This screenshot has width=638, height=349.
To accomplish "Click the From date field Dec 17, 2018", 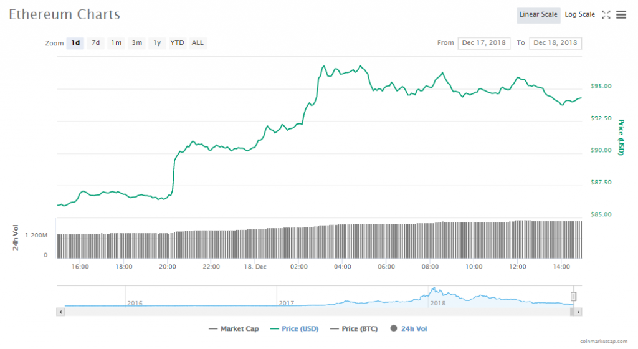I will pos(484,43).
